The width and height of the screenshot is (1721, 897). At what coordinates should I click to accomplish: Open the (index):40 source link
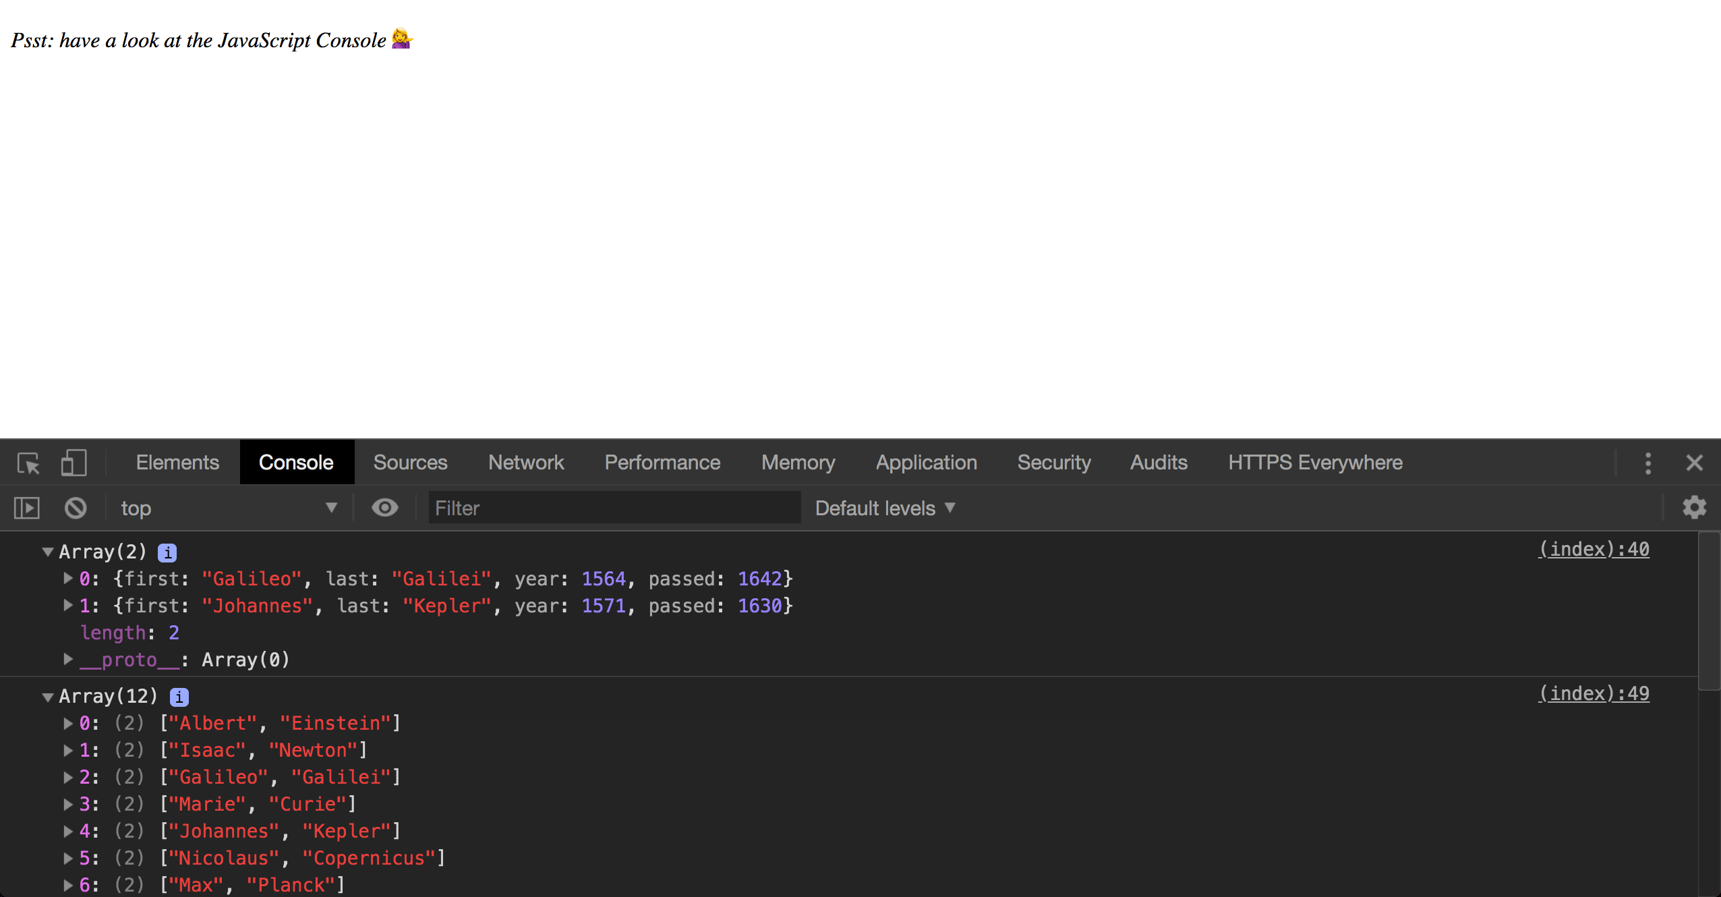(1594, 550)
